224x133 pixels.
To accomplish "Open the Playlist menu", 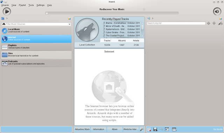I will [22, 5].
